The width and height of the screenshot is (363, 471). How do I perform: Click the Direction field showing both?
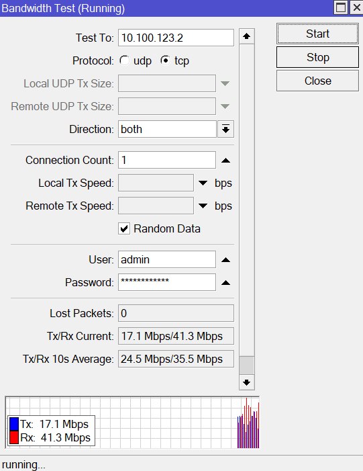[167, 129]
